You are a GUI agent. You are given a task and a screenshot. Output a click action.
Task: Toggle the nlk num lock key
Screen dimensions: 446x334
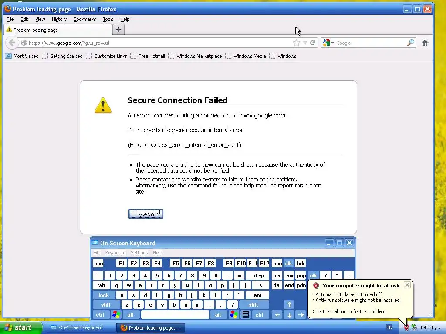pos(314,275)
